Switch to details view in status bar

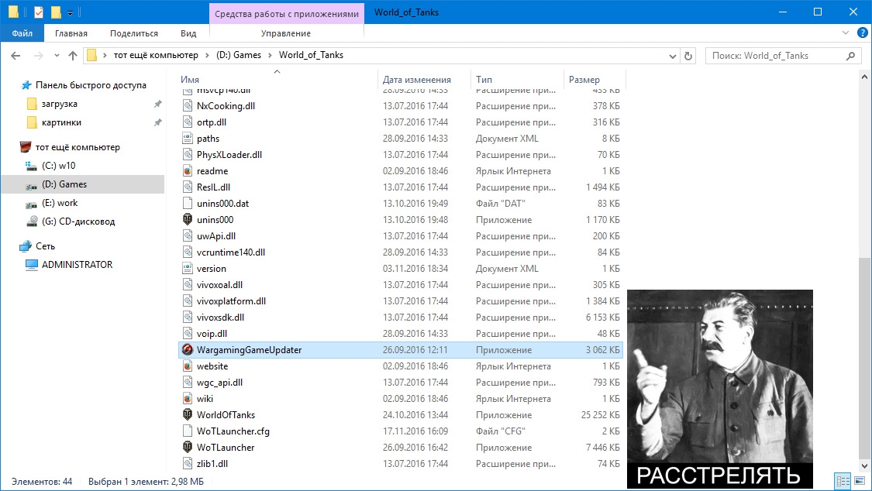pos(843,481)
